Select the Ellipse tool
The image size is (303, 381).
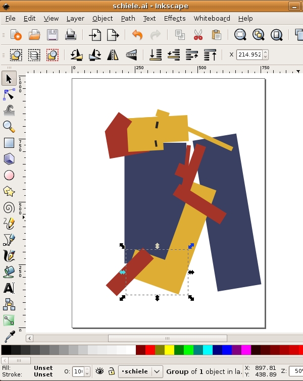pos(9,175)
